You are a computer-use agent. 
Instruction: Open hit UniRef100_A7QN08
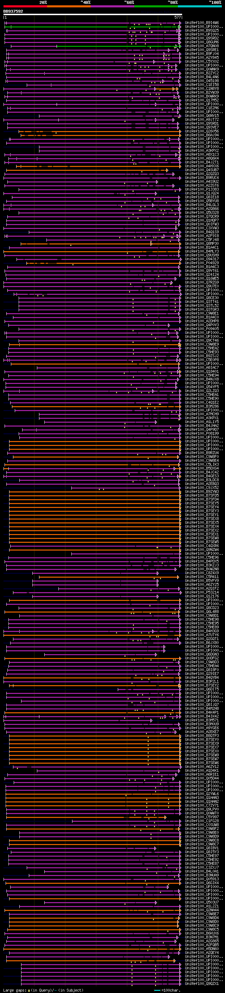click(202, 46)
